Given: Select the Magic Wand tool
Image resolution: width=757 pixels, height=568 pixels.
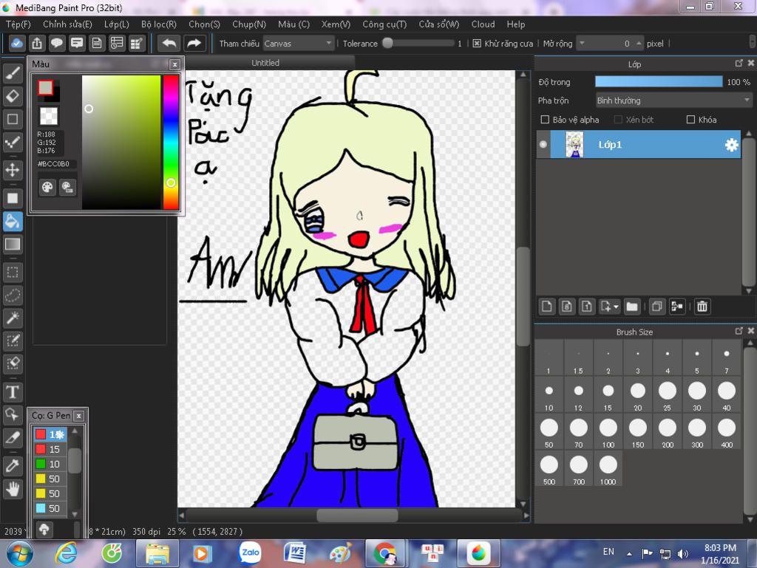Looking at the screenshot, I should coord(13,318).
